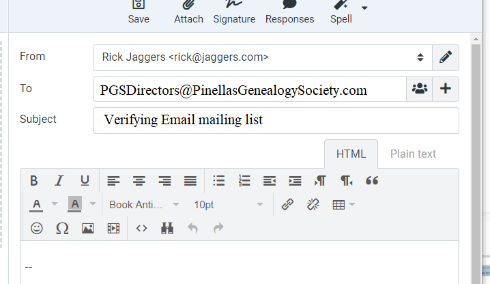The height and width of the screenshot is (284, 490).
Task: Open the background color picker arrow
Action: click(x=93, y=204)
